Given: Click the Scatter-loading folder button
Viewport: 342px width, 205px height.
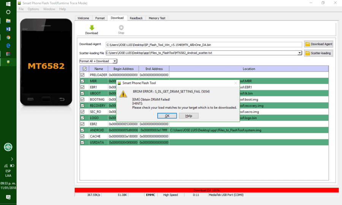Looking at the screenshot, I should click(x=319, y=53).
